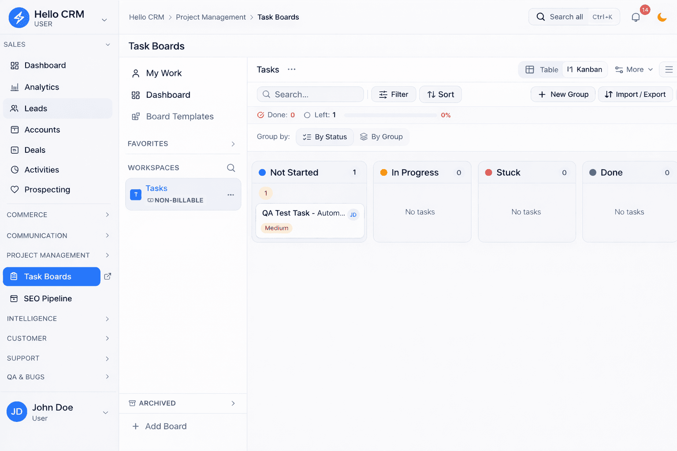This screenshot has height=451, width=677.
Task: Enable grouping By Status
Action: coord(325,137)
